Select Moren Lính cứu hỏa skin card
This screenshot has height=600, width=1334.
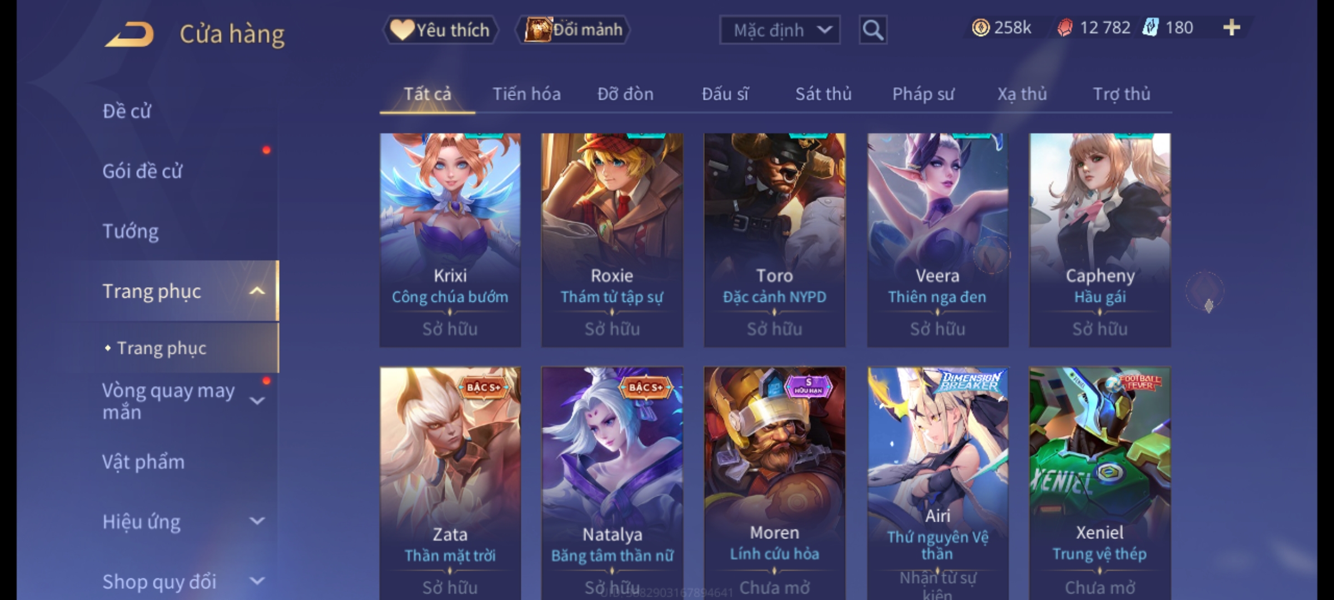click(x=775, y=483)
